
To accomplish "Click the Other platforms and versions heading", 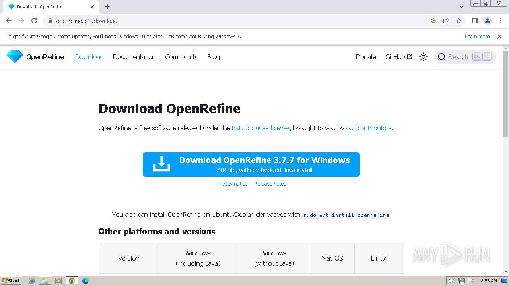I will click(157, 232).
